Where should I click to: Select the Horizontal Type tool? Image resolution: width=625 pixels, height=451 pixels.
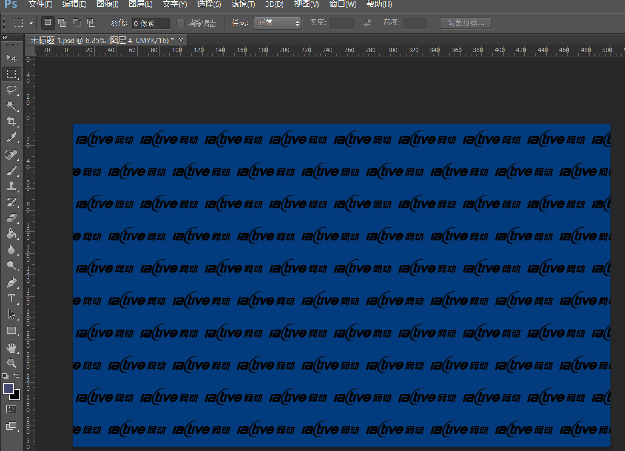tap(12, 299)
